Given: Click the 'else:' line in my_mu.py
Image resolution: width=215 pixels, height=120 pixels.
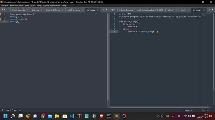Looking at the screenshot, I should [x=126, y=29].
